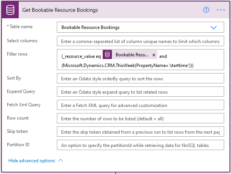Focus the Skip token input field
Image resolution: width=231 pixels, height=174 pixels.
141,132
